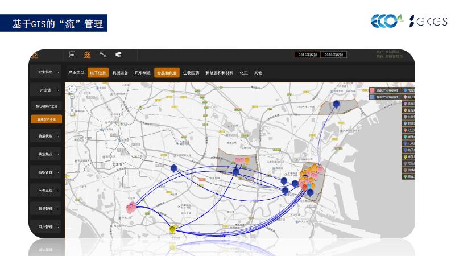The height and width of the screenshot is (256, 455).
Task: Select the globe map icon in toolbar
Action: click(88, 55)
